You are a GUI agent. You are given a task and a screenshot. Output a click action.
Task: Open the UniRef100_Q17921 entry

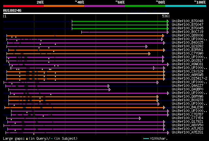coord(187,122)
